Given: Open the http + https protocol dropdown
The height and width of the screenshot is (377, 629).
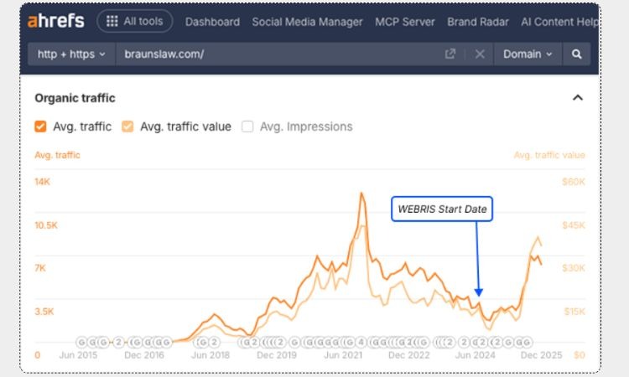Looking at the screenshot, I should point(71,54).
